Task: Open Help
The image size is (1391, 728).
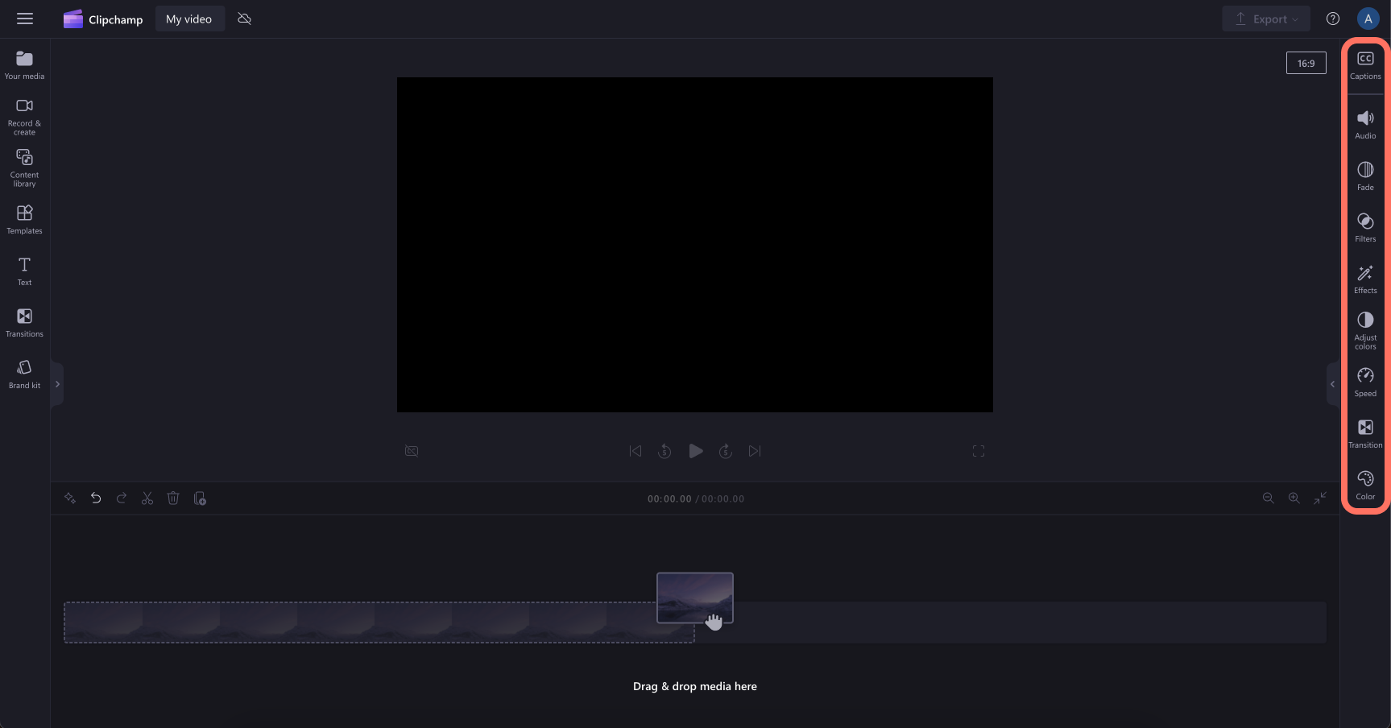Action: point(1332,18)
